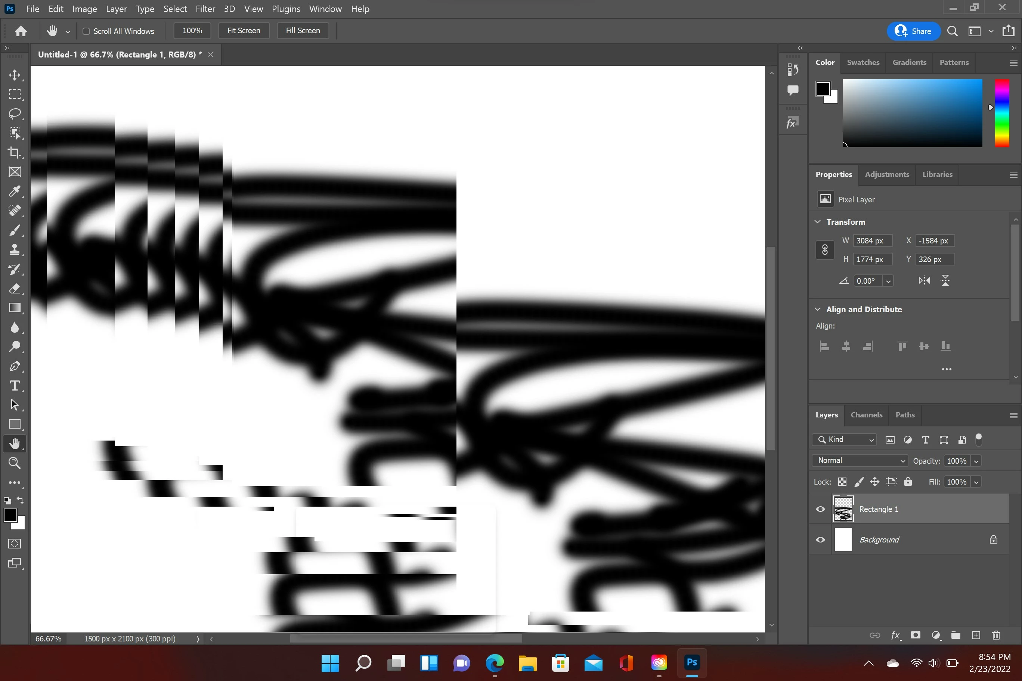Click the Delete layer trash icon
Image resolution: width=1022 pixels, height=681 pixels.
tap(996, 635)
